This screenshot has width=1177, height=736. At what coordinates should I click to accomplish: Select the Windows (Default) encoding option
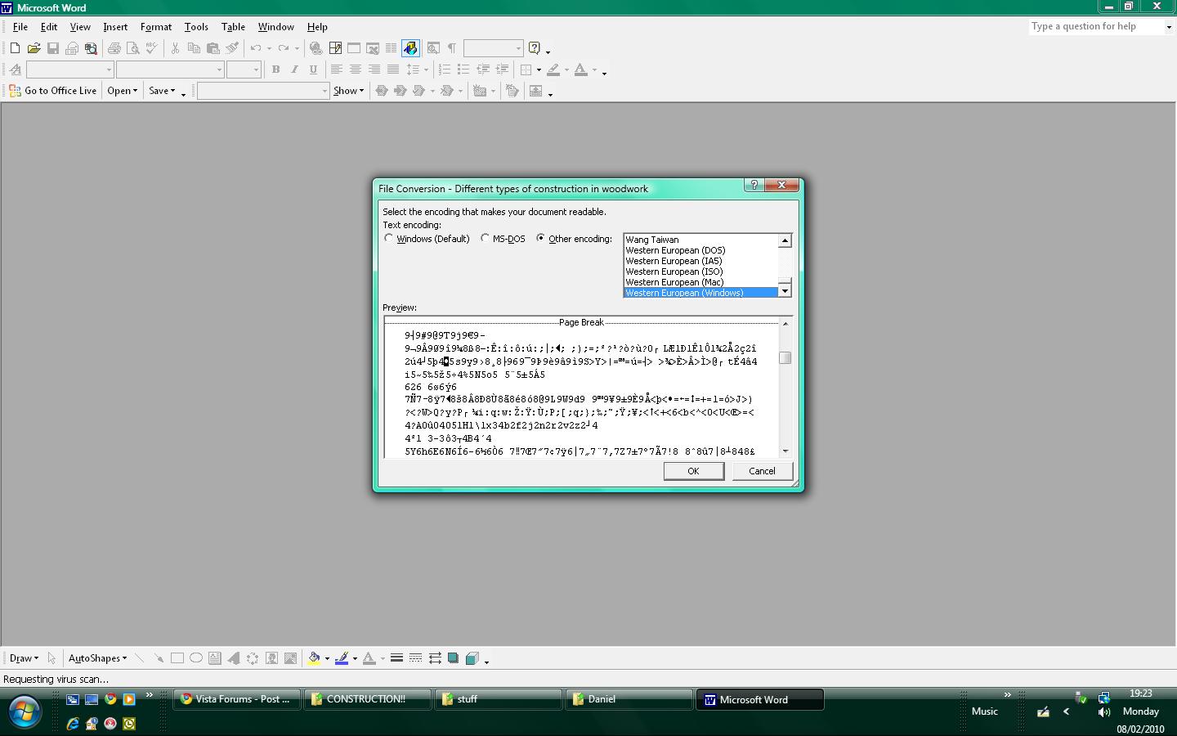point(427,239)
